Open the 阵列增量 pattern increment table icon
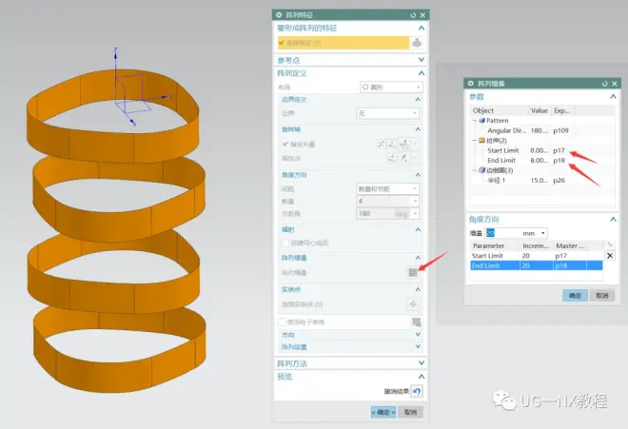This screenshot has height=429, width=628. (x=413, y=272)
